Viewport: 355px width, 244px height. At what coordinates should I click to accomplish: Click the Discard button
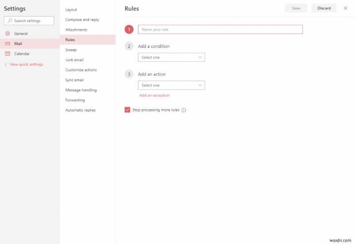pyautogui.click(x=324, y=8)
